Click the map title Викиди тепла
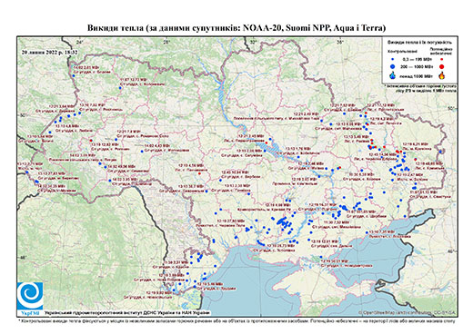 click(x=236, y=28)
